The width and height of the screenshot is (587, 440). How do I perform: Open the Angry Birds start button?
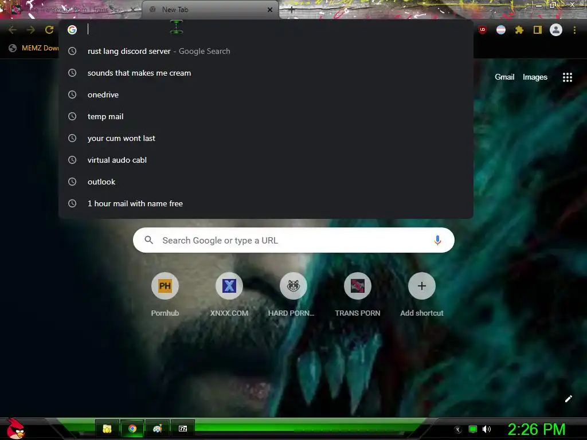point(15,429)
